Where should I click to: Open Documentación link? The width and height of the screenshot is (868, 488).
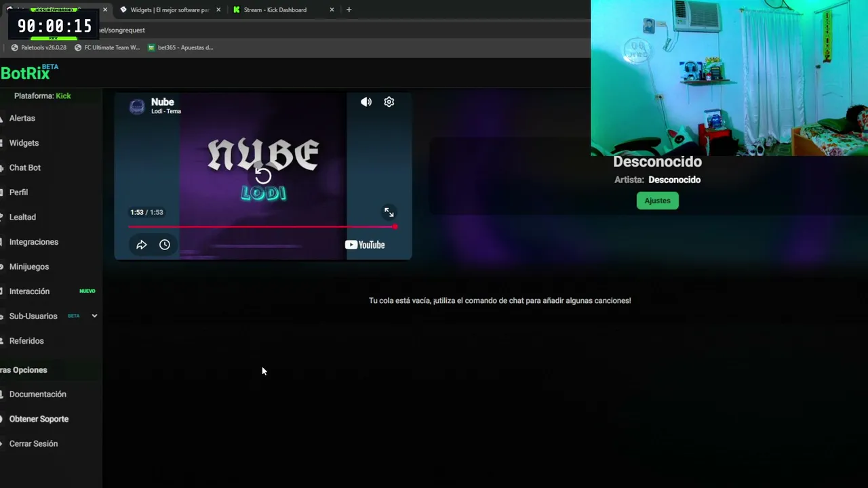(38, 394)
